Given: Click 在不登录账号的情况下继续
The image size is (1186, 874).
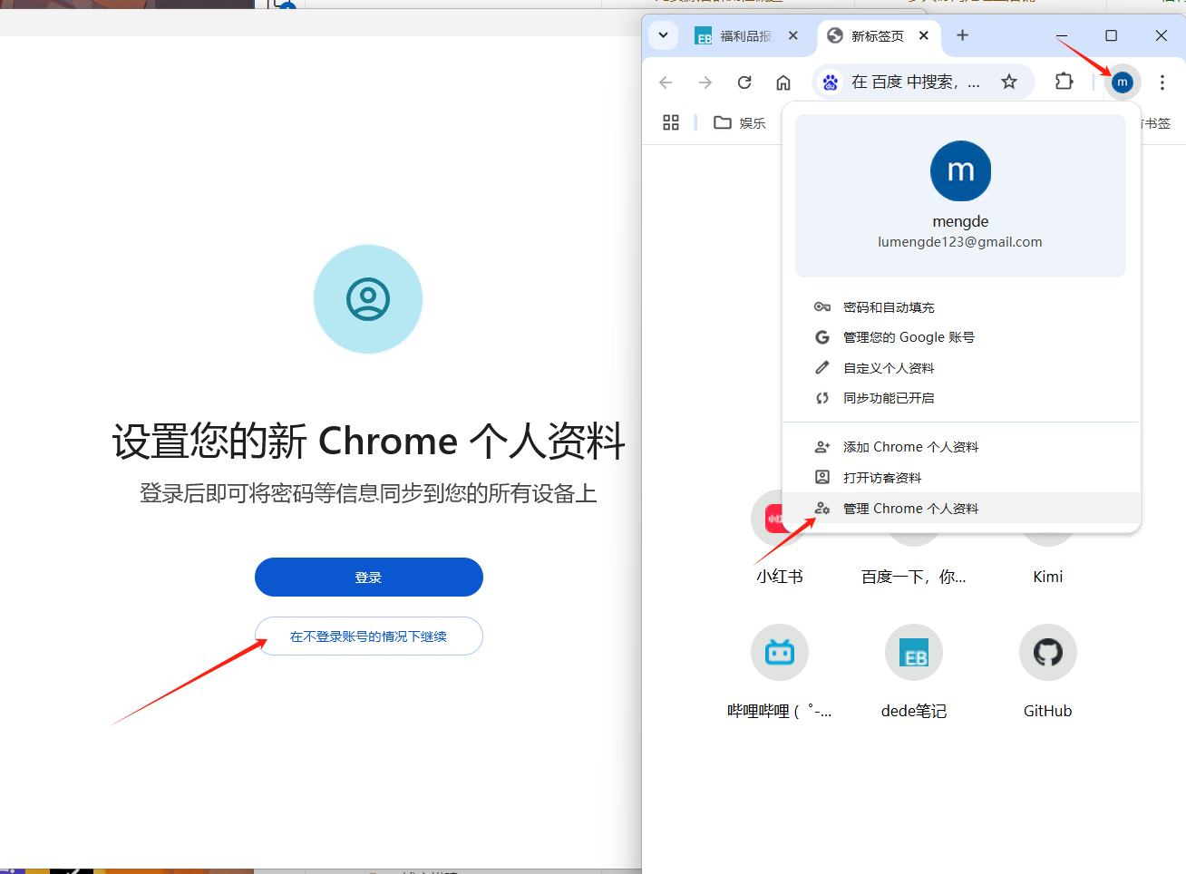Looking at the screenshot, I should click(x=368, y=636).
